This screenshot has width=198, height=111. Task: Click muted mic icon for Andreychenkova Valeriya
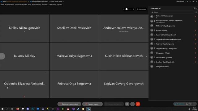[x=196, y=21]
